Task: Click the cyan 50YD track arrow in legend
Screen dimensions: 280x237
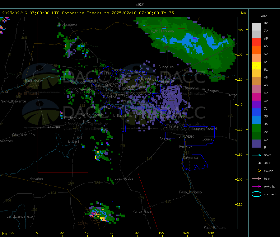Action: (256, 155)
